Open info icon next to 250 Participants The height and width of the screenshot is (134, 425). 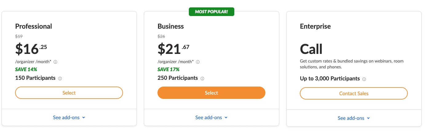[x=202, y=79]
